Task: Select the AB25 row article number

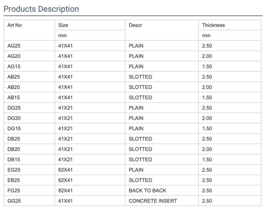Action: point(14,77)
